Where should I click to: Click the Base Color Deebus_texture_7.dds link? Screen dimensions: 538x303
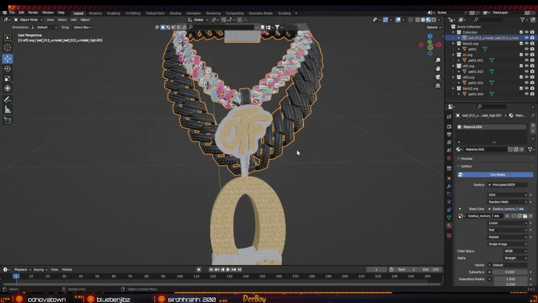pos(508,209)
